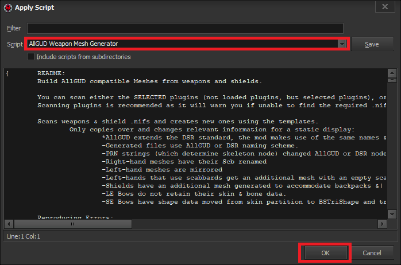Click the line '-Shields have an additional mesh'
Viewport: 401px width, 265px height.
[x=242, y=186]
